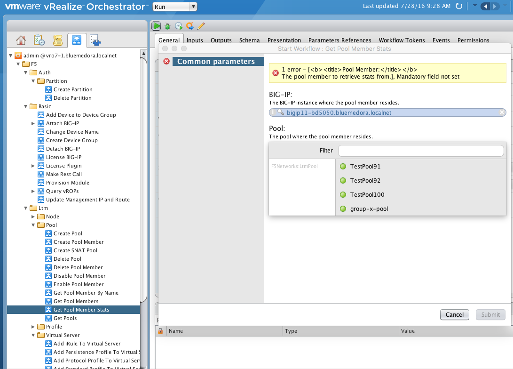
Task: Click the green Start workflow play icon
Action: click(156, 26)
